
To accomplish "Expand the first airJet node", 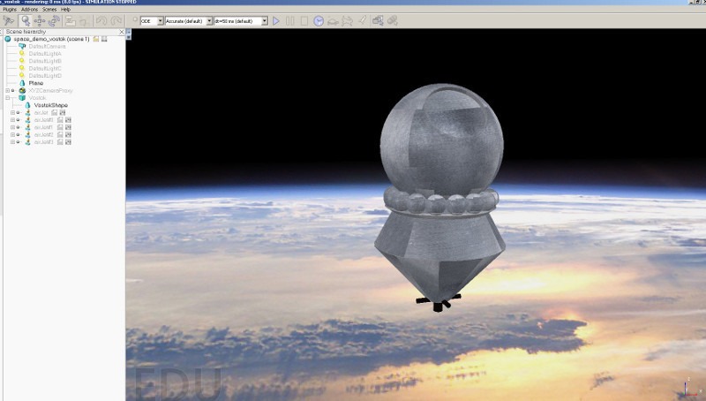I will click(12, 113).
